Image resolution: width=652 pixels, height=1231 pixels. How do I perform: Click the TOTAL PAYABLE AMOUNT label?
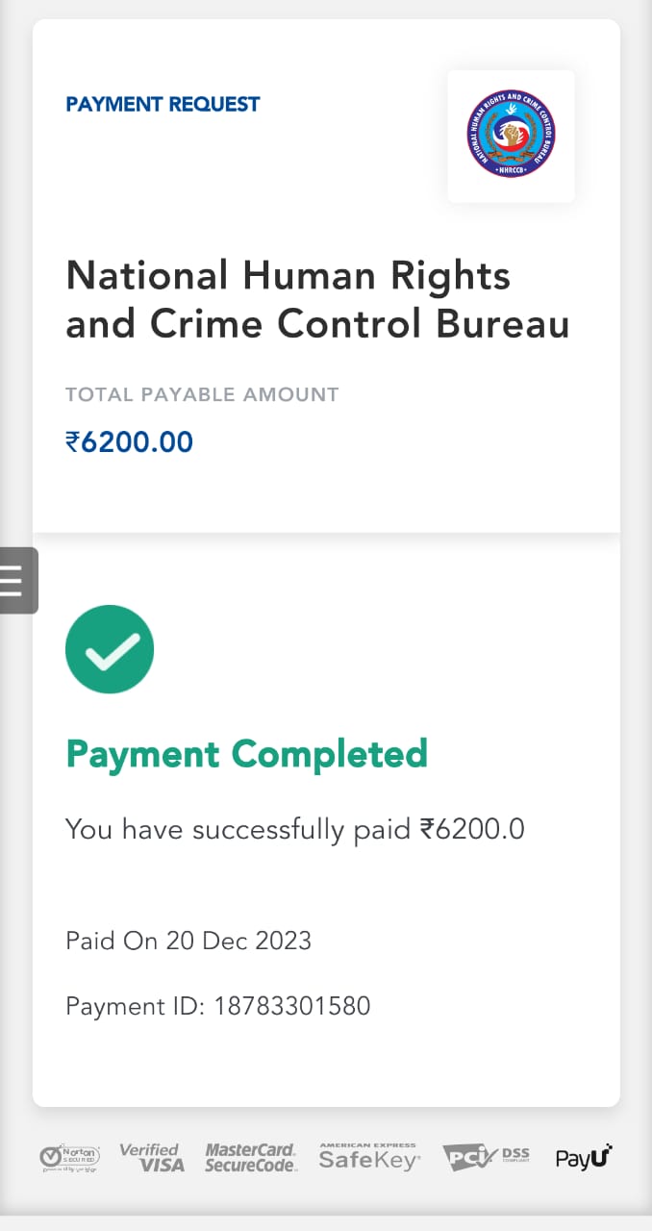[x=202, y=394]
